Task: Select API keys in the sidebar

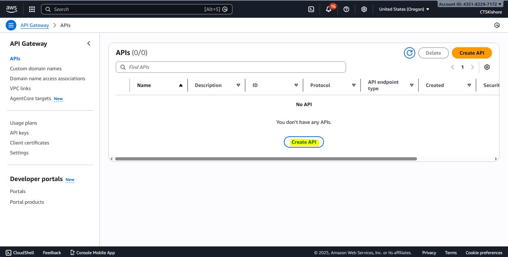Action: coord(19,133)
